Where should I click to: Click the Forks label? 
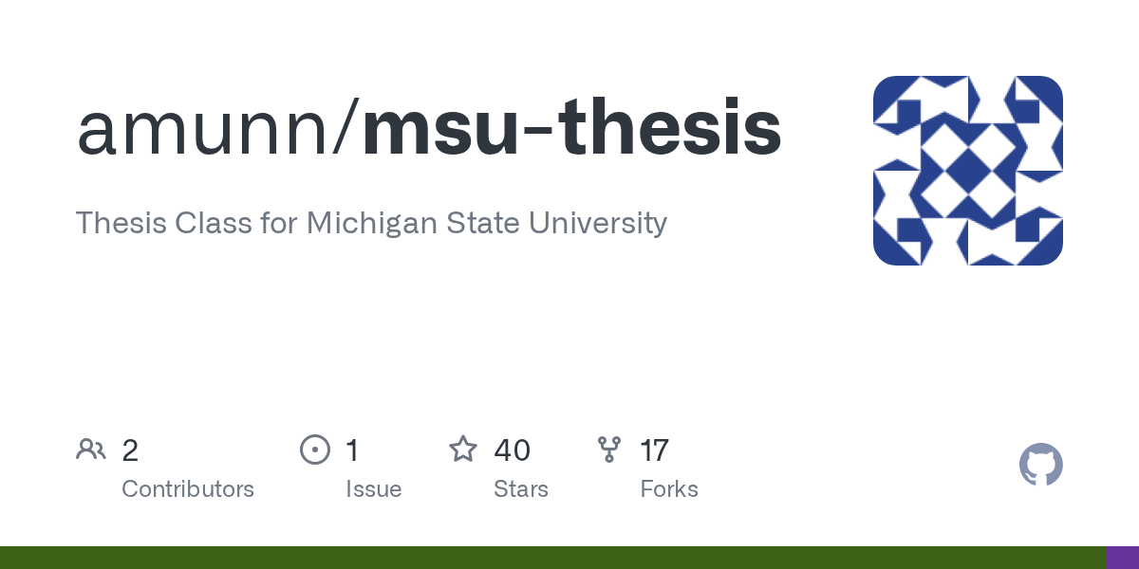669,489
